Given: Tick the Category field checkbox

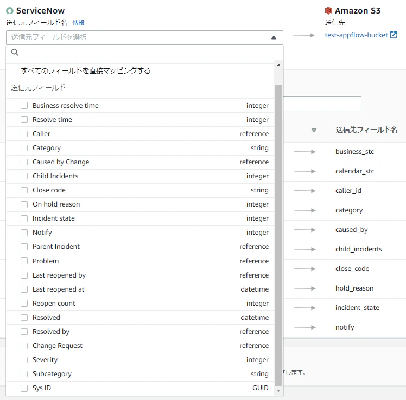Looking at the screenshot, I should point(24,148).
